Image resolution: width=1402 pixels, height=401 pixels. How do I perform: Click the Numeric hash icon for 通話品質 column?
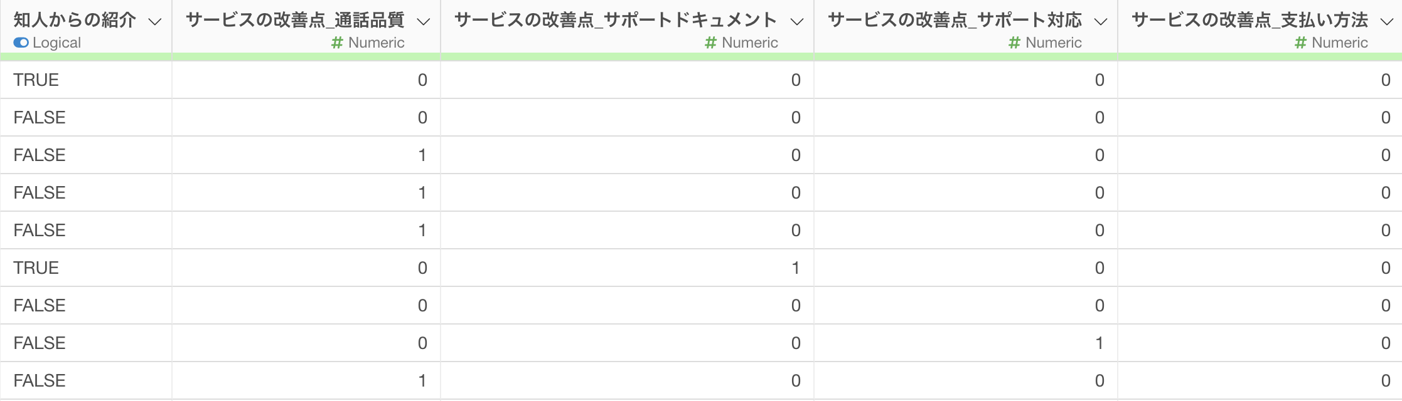click(x=337, y=43)
